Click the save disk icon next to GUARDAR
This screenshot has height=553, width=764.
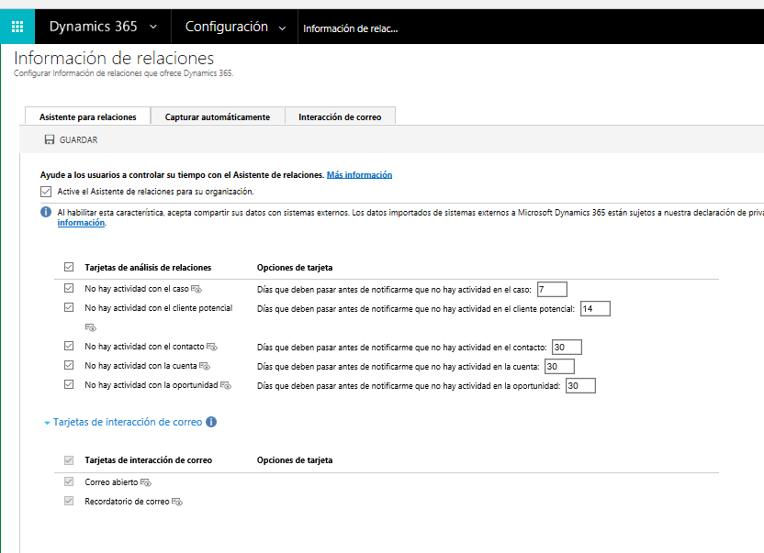click(x=49, y=139)
